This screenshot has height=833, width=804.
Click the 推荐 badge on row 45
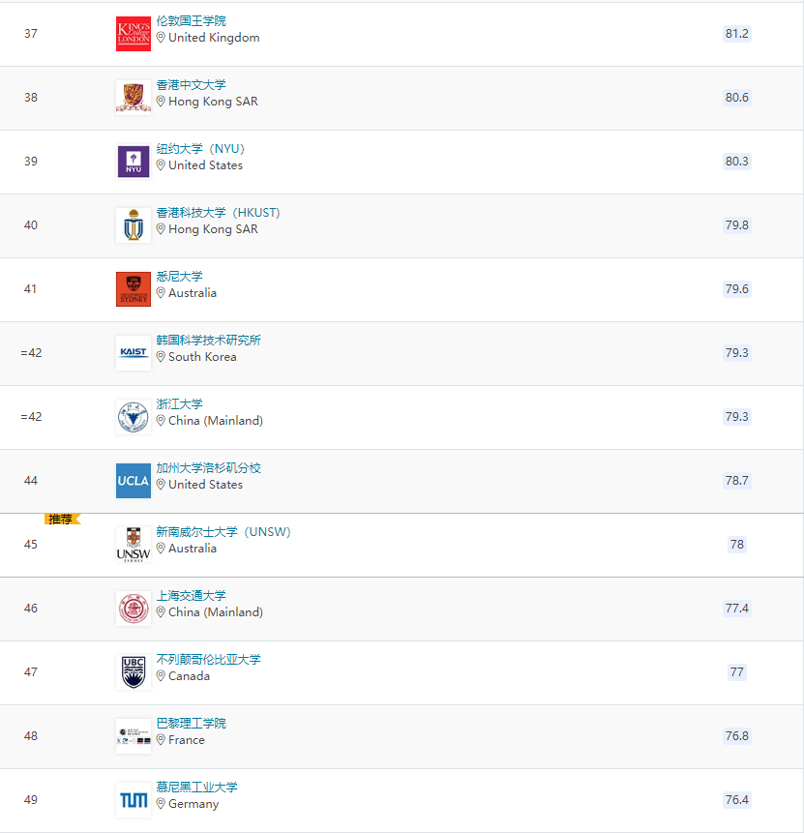pos(61,520)
